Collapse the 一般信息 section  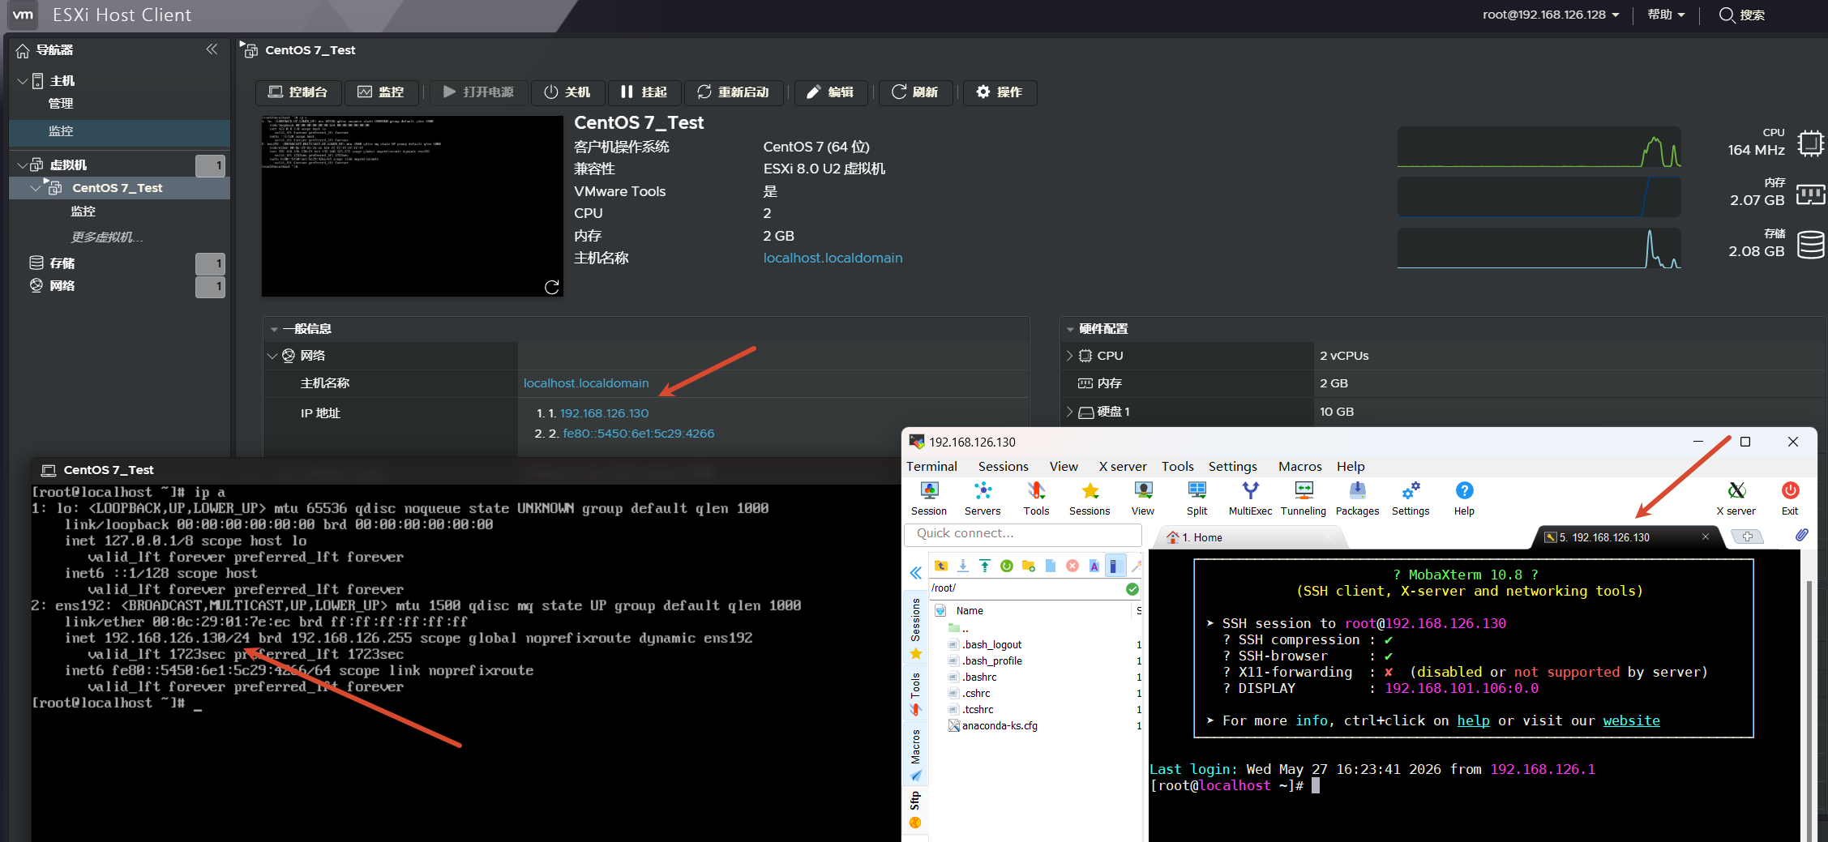click(x=274, y=330)
